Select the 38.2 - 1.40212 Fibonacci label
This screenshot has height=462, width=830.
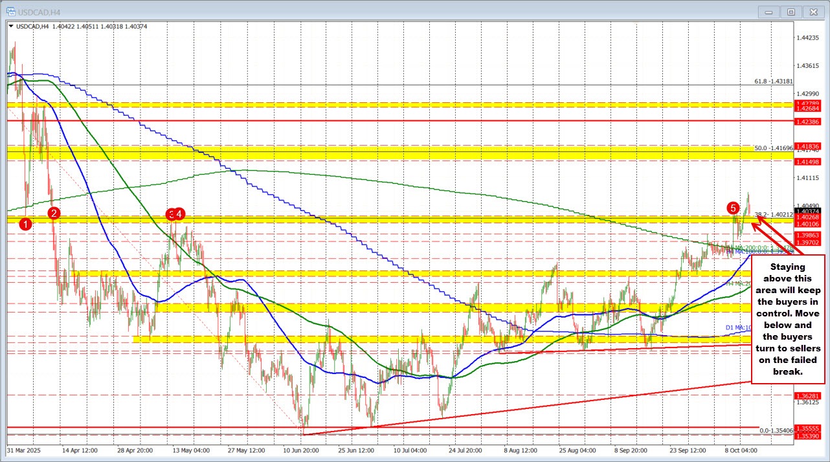773,214
